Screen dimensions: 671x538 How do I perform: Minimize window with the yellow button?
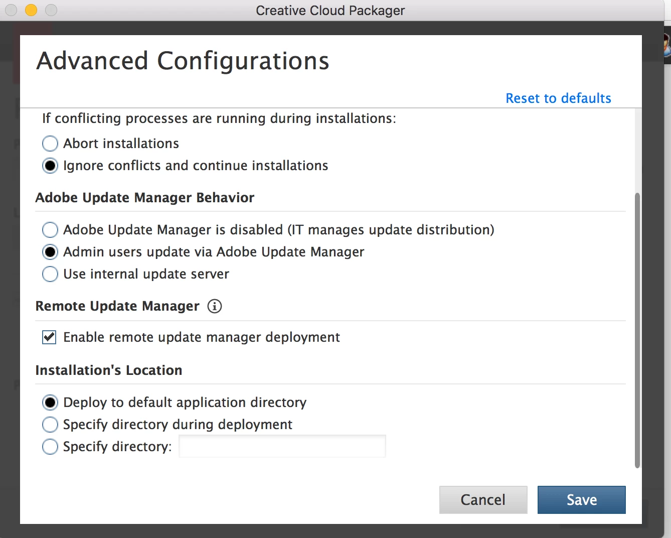click(x=31, y=10)
